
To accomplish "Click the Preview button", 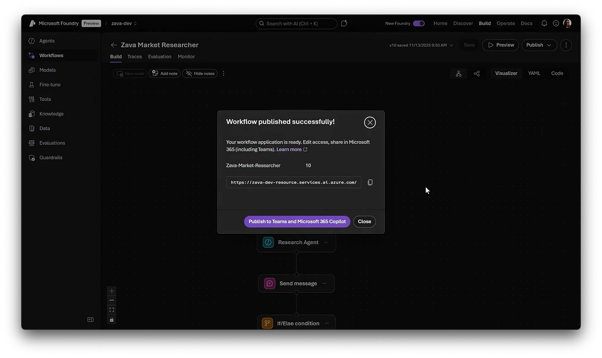I will (501, 45).
